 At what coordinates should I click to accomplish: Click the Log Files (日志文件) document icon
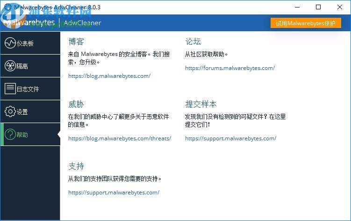click(x=10, y=89)
